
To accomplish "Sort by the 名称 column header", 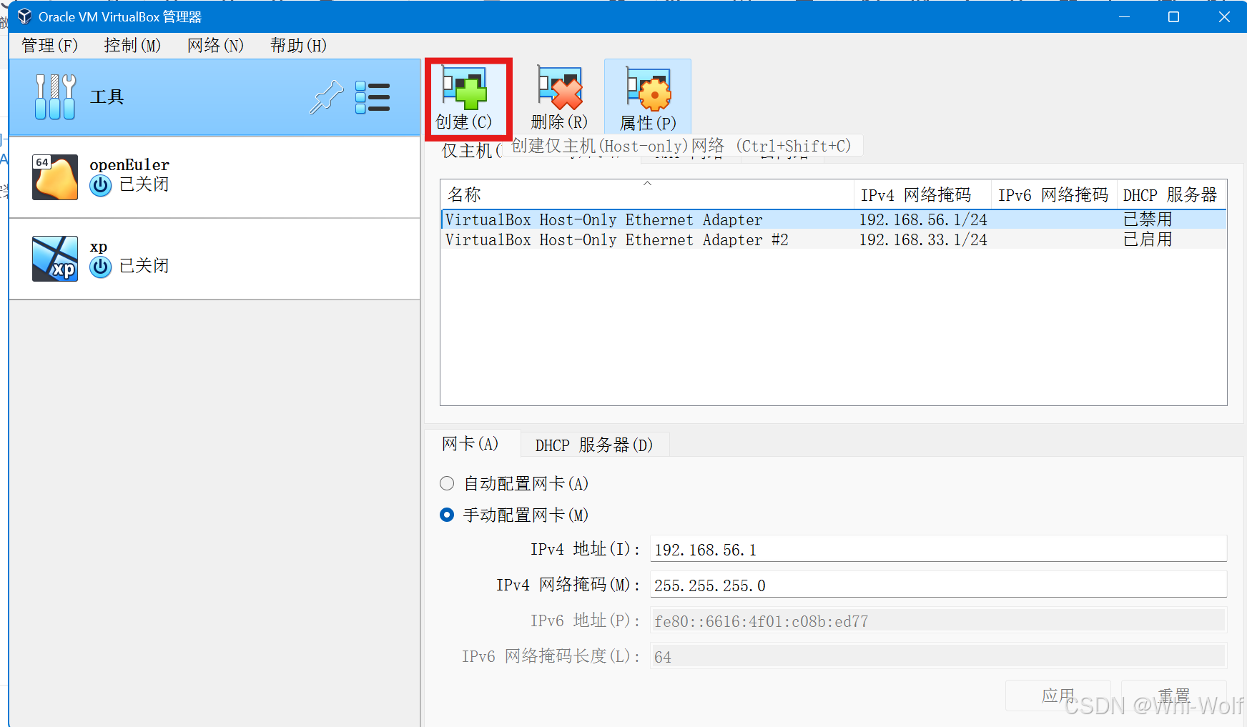I will [x=647, y=194].
